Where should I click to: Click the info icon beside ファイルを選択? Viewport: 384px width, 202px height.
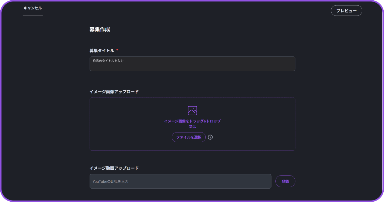pyautogui.click(x=210, y=137)
